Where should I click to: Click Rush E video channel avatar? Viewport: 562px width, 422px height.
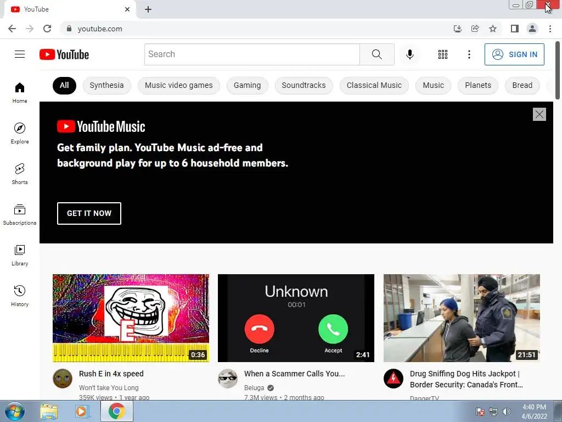(x=63, y=379)
